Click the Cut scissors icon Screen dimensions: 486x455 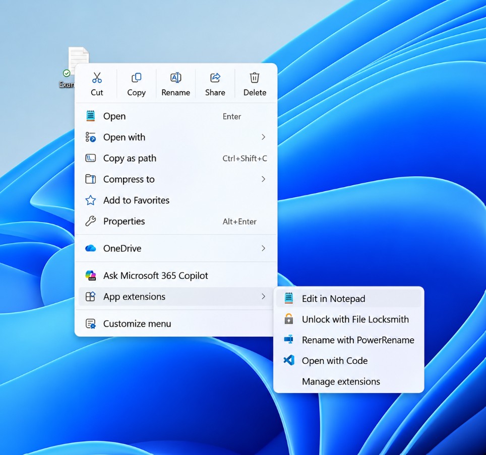pos(97,78)
